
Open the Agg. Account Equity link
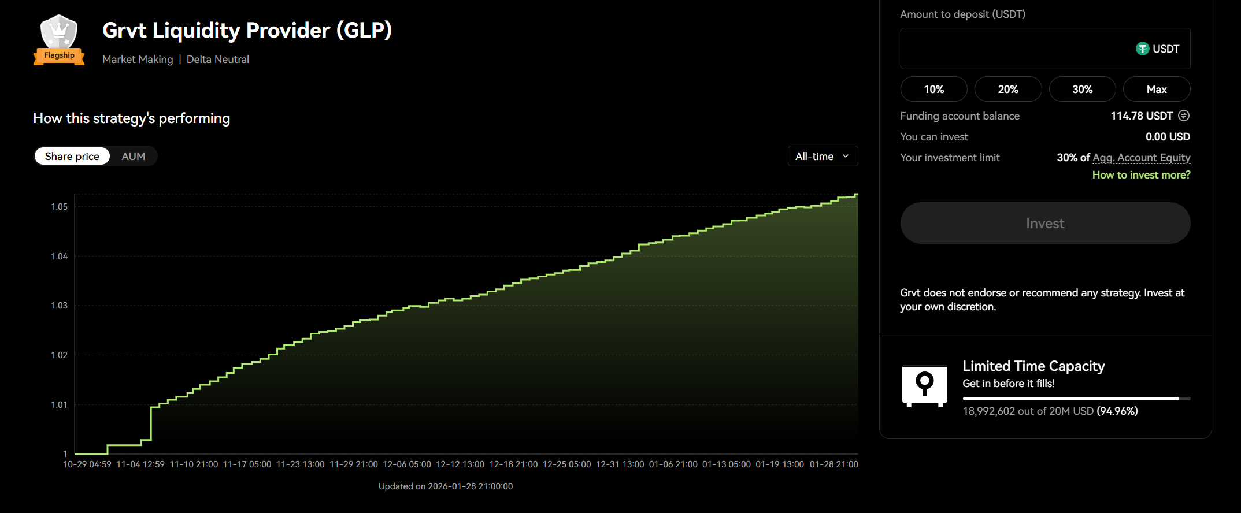tap(1142, 158)
